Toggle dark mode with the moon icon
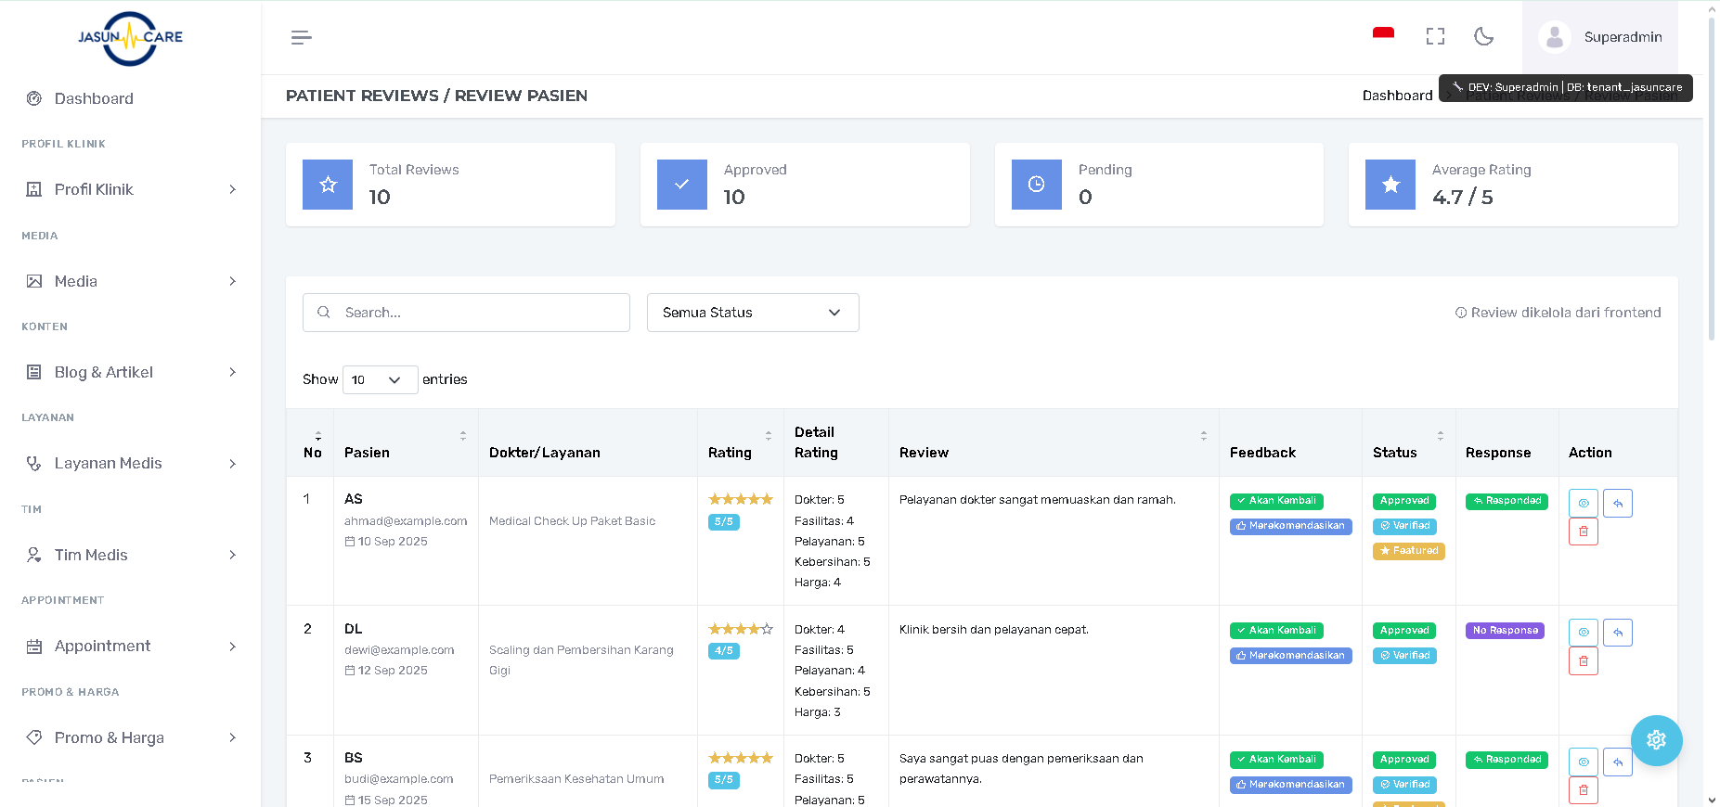The width and height of the screenshot is (1720, 807). [1483, 36]
